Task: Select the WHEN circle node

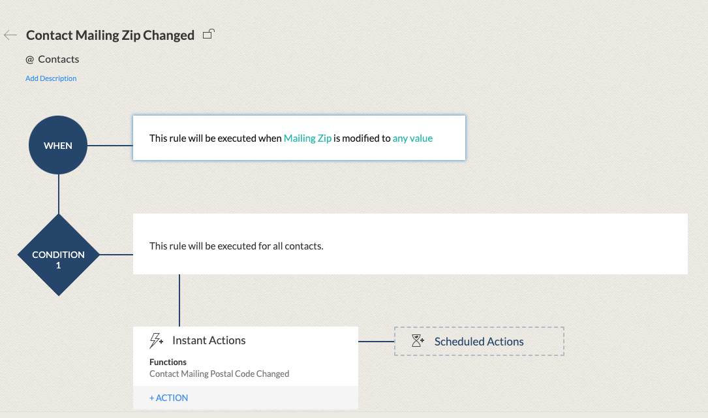Action: (58, 146)
